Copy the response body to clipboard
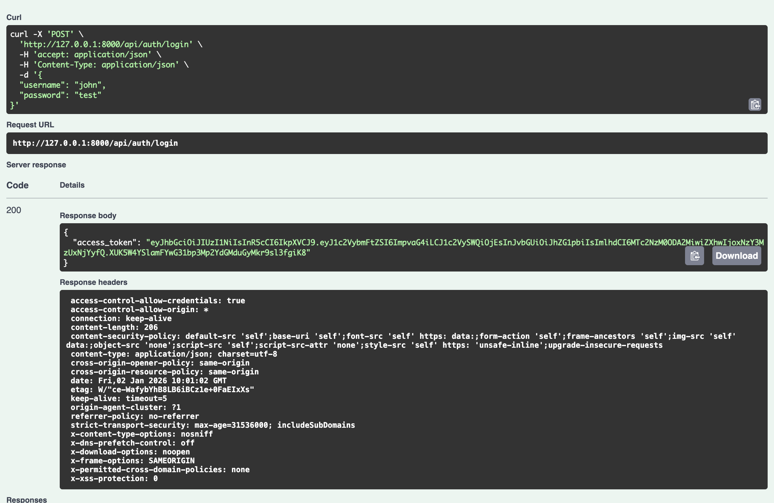774x503 pixels. (694, 256)
